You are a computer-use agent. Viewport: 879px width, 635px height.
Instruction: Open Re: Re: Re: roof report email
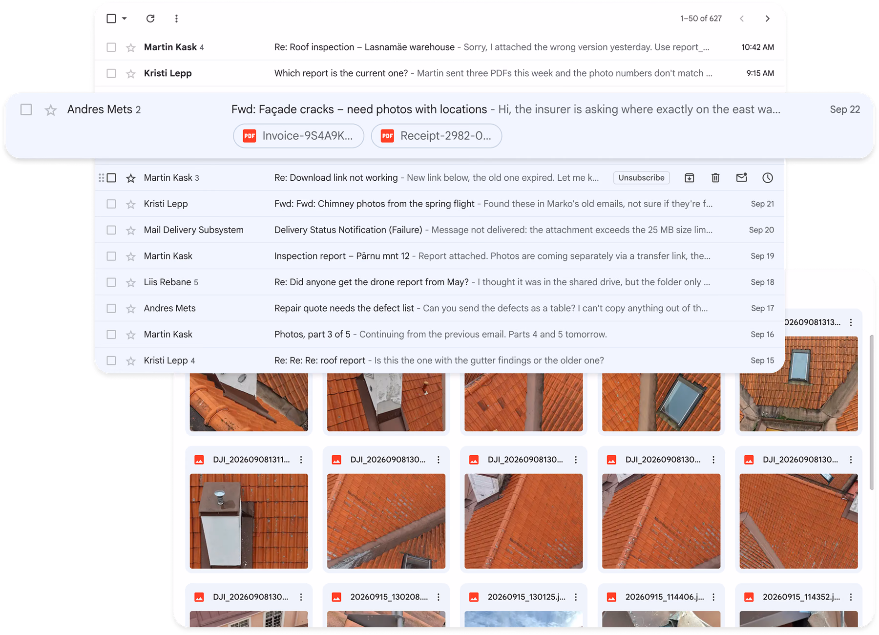[x=439, y=360]
